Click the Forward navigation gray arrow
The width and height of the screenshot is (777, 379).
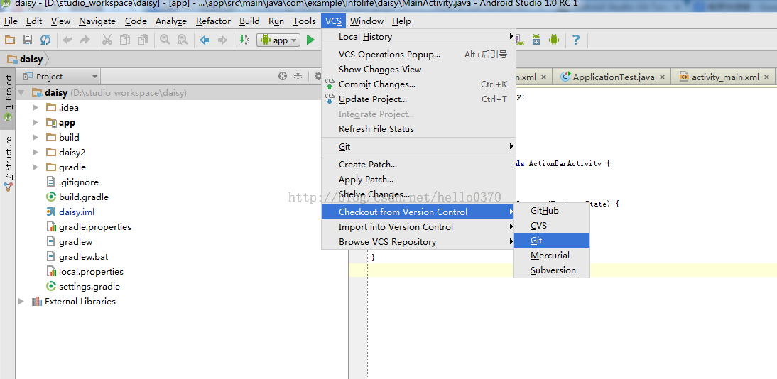click(222, 40)
